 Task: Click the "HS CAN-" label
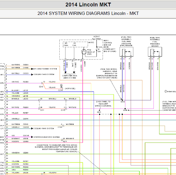point(75,44)
